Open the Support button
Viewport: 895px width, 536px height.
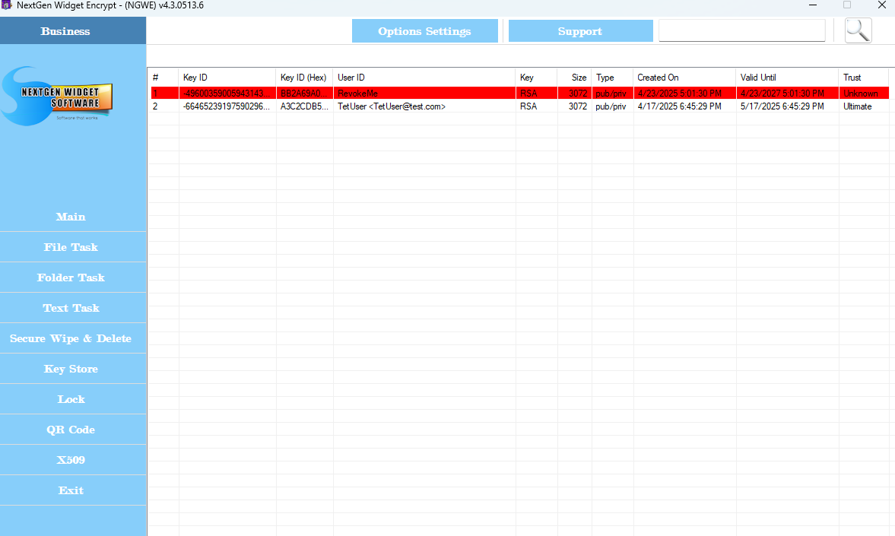(580, 31)
